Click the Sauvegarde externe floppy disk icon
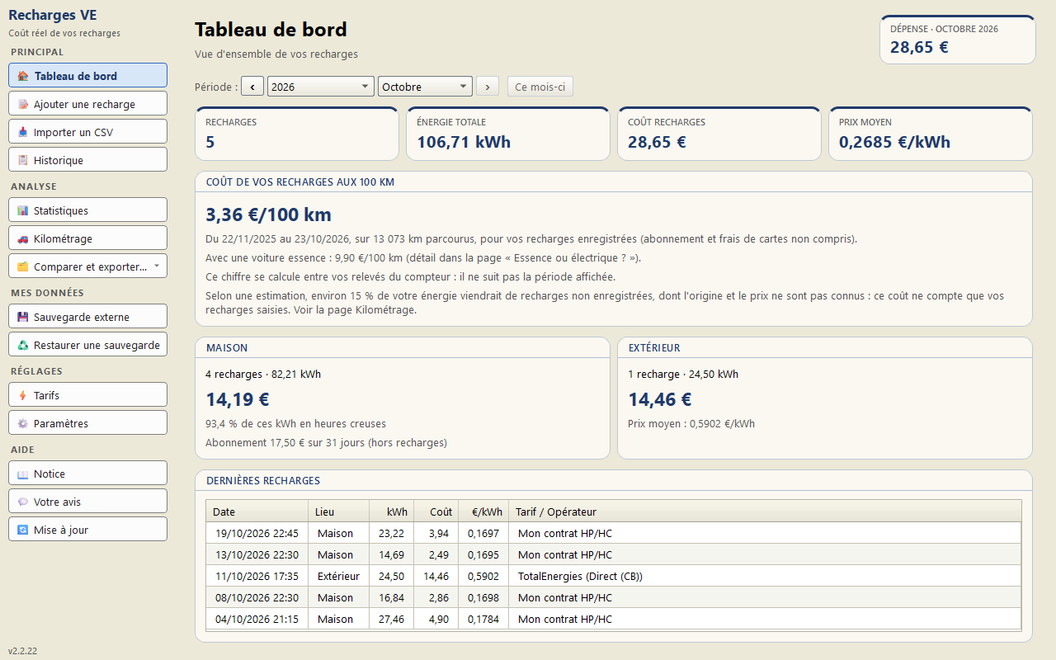This screenshot has width=1056, height=660. coord(23,317)
